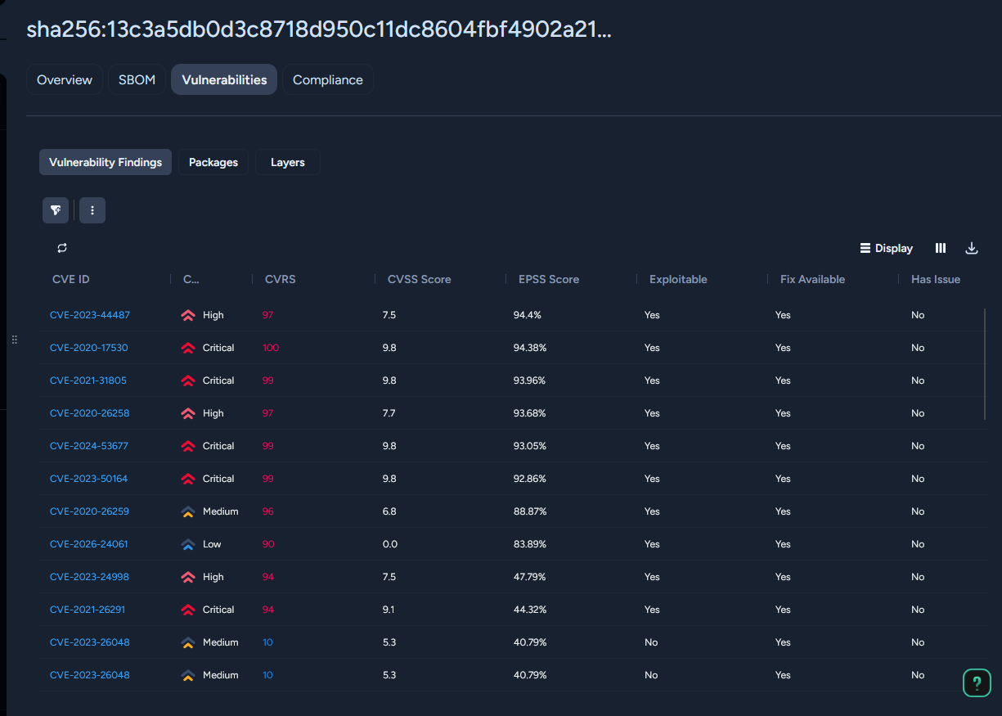Select the Vulnerability Findings sub-tab
The image size is (1002, 716).
point(106,162)
